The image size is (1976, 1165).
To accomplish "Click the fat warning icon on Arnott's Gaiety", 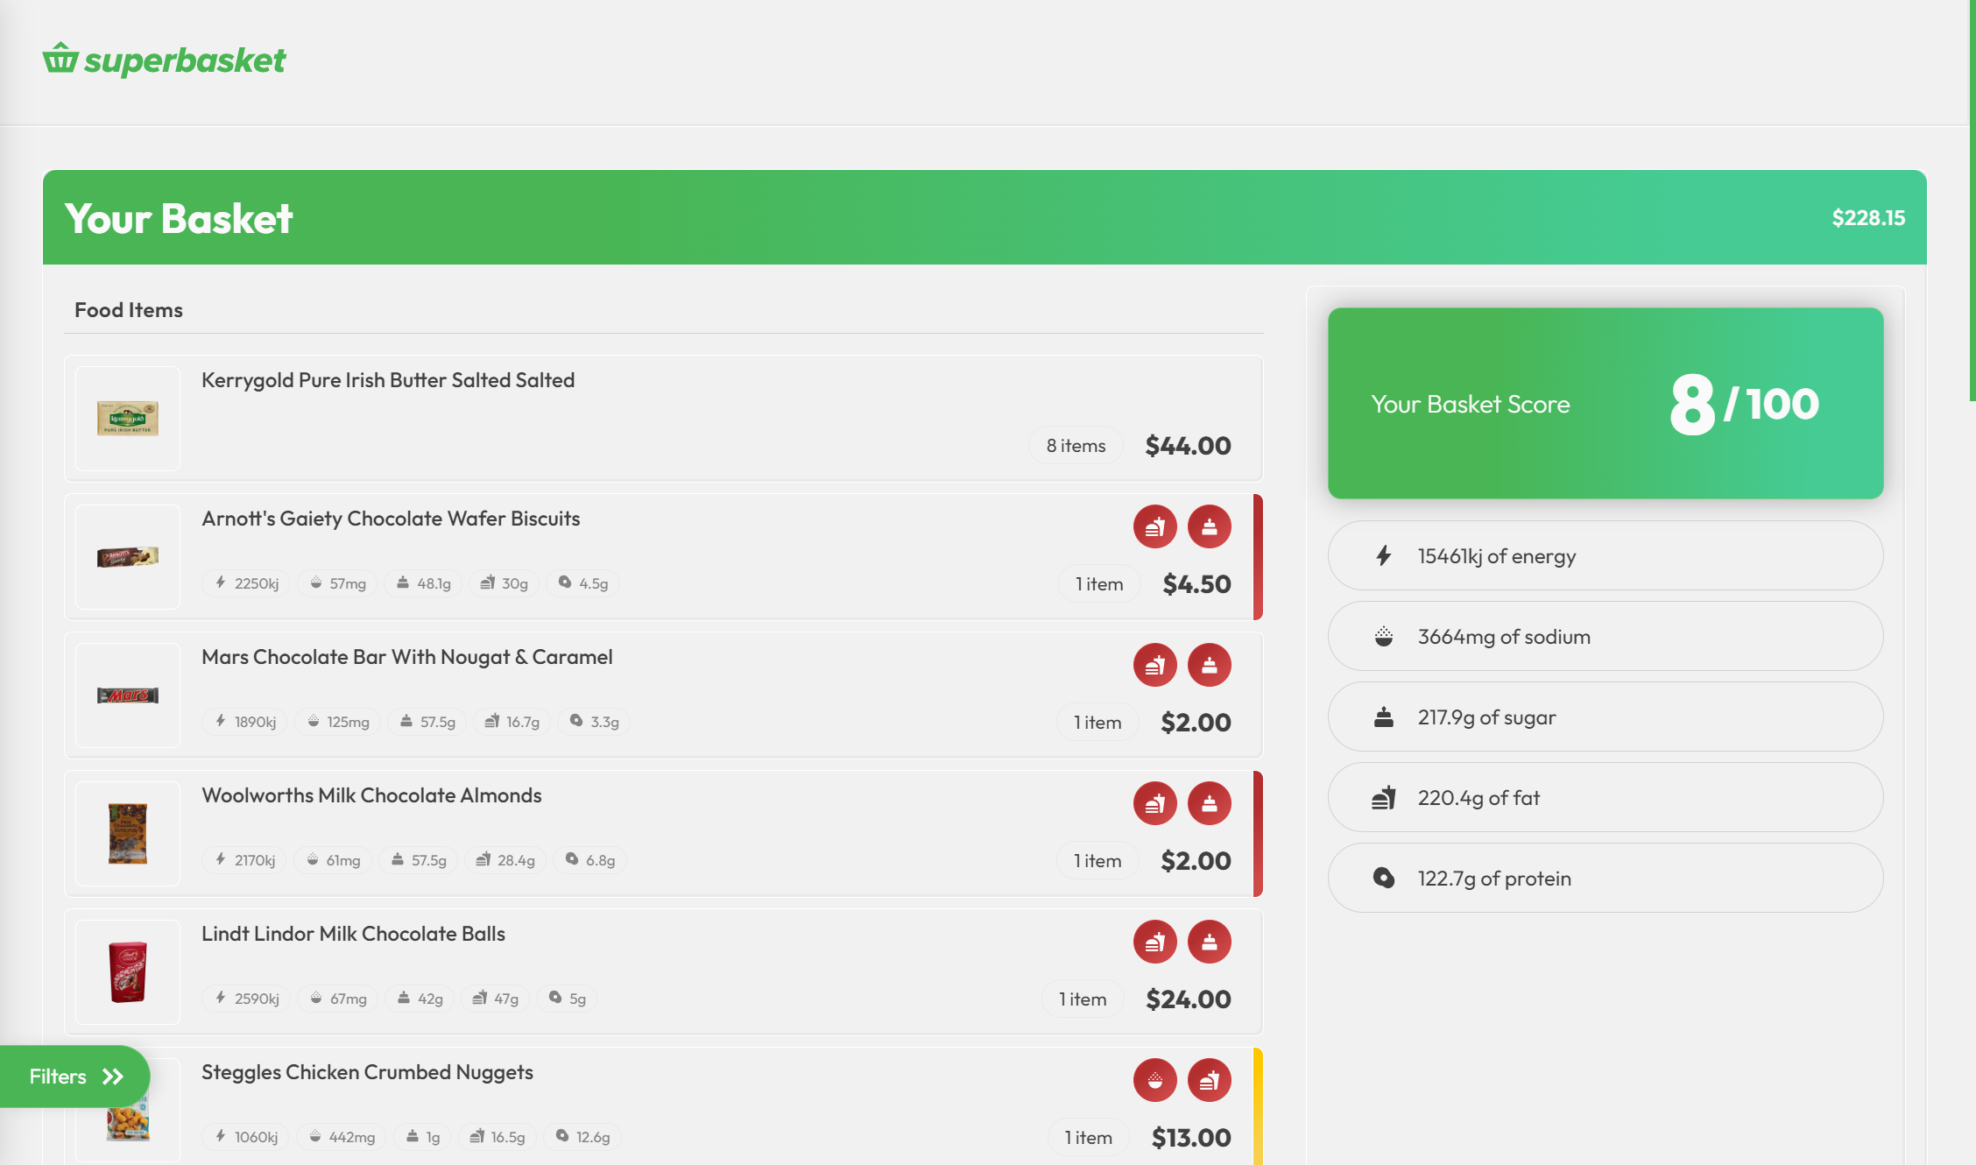I will coord(1154,526).
